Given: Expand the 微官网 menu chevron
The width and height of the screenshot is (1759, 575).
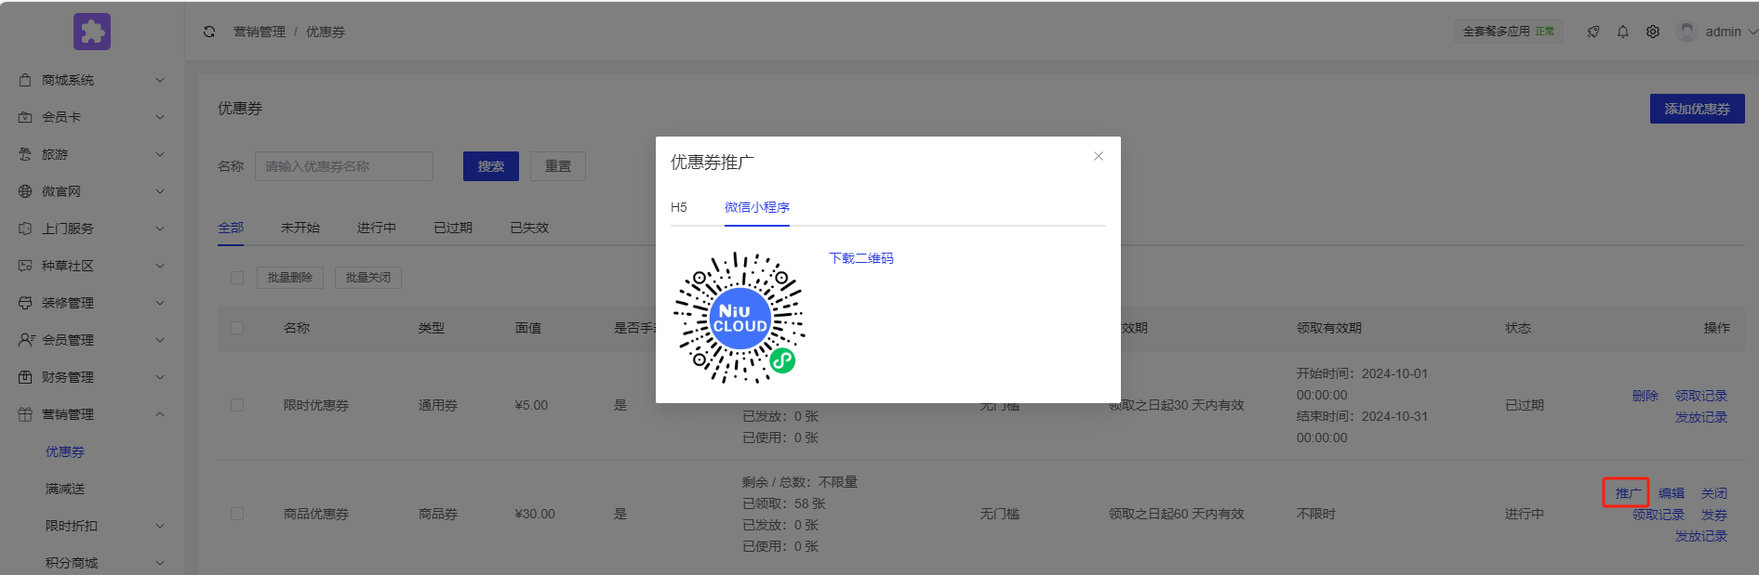Looking at the screenshot, I should (160, 191).
